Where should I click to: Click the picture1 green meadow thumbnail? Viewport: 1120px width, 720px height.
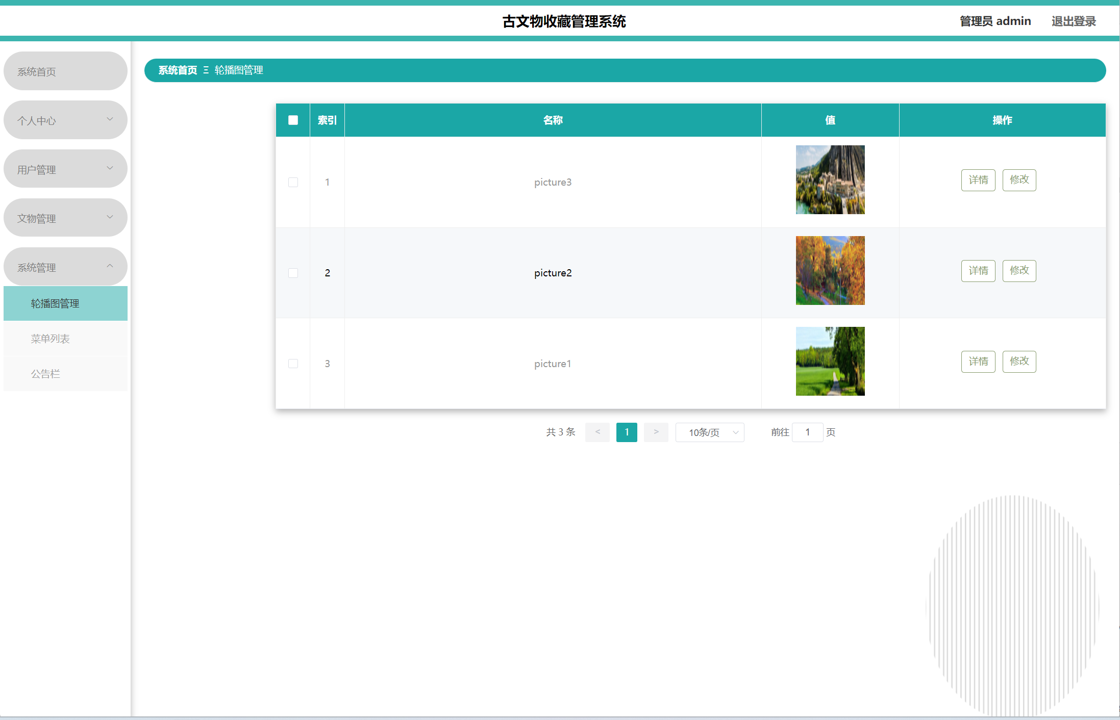[830, 361]
